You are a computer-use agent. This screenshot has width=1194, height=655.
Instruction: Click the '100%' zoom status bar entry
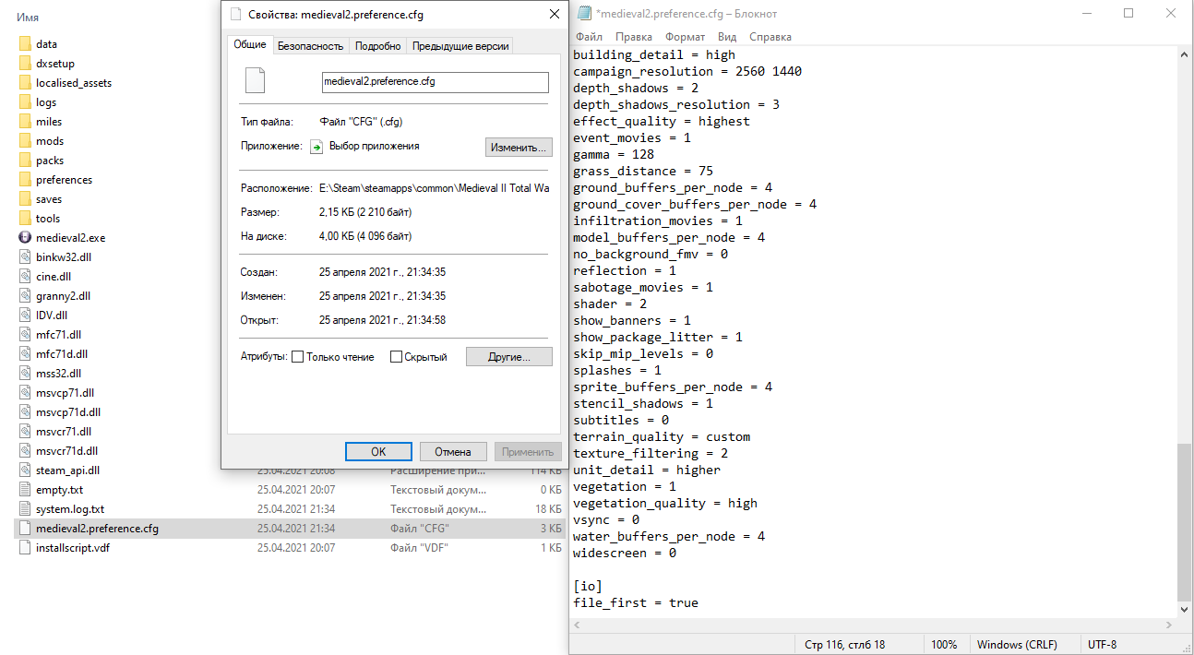944,644
